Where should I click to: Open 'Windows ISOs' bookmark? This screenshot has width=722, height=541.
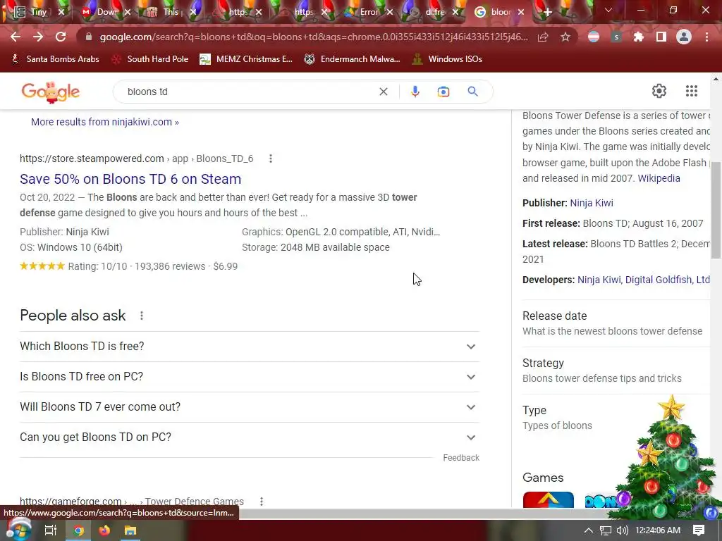tap(448, 59)
